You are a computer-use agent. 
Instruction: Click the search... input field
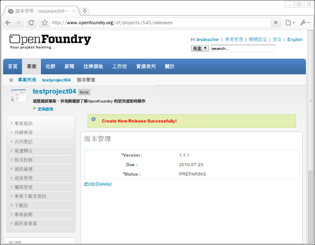(x=243, y=48)
